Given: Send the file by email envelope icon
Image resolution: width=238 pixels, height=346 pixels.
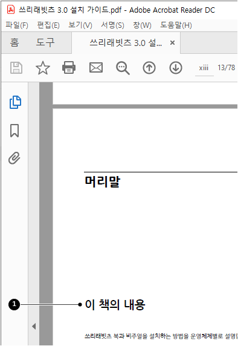Looking at the screenshot, I should (96, 68).
